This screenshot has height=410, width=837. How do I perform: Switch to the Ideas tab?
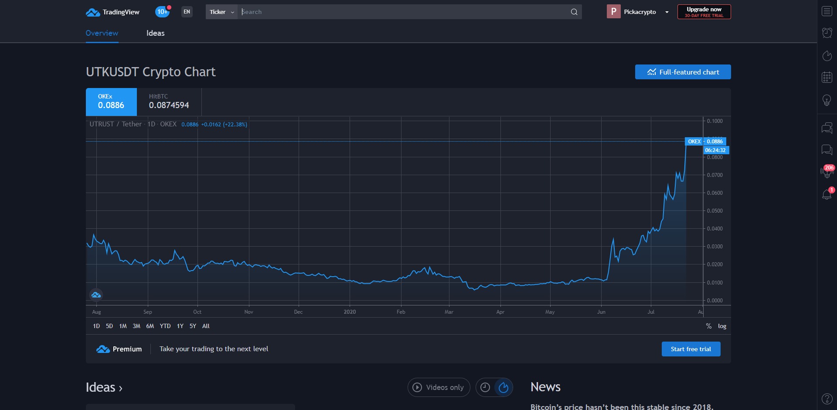[155, 33]
